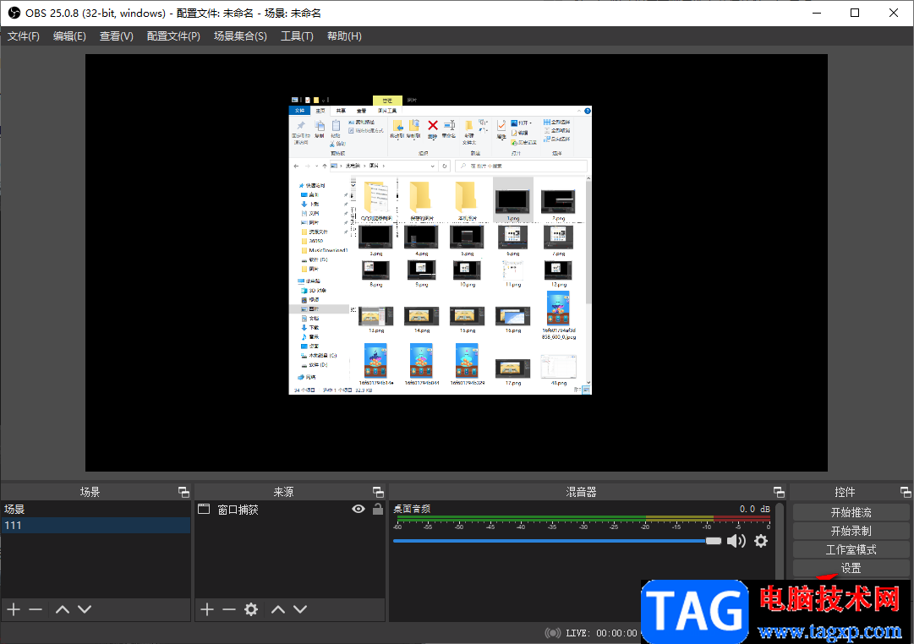Viewport: 914px width, 644px height.
Task: Toggle lock on 窗口捕获 source
Action: (377, 509)
